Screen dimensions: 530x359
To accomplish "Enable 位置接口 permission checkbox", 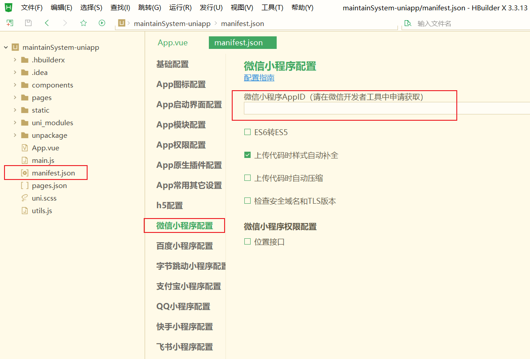I will 247,241.
